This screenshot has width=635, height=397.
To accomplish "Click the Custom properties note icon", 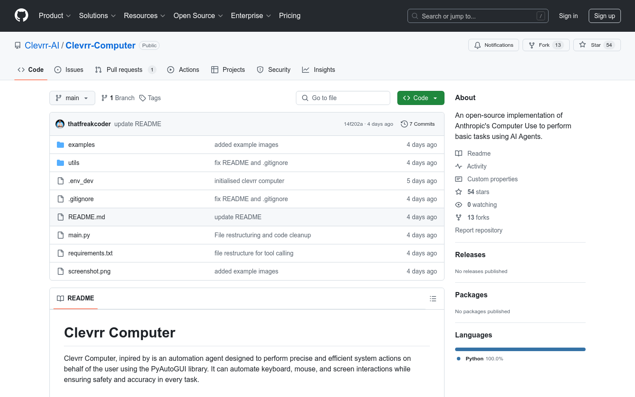I will click(459, 179).
